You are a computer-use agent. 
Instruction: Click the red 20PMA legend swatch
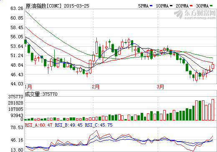[191, 6]
